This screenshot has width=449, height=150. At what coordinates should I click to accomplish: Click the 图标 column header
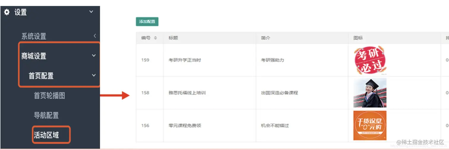coord(358,38)
